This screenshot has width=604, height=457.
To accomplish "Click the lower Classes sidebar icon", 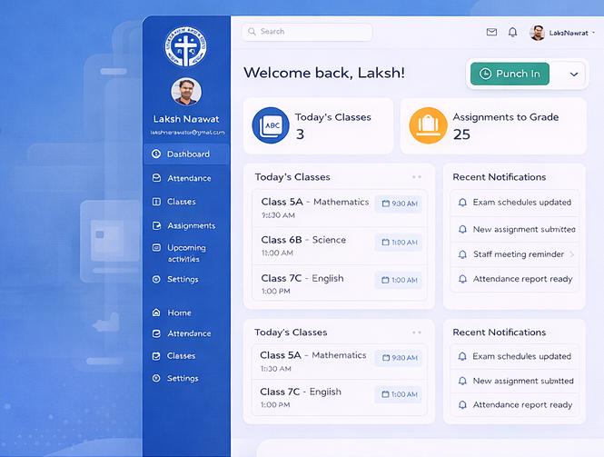I will 156,355.
